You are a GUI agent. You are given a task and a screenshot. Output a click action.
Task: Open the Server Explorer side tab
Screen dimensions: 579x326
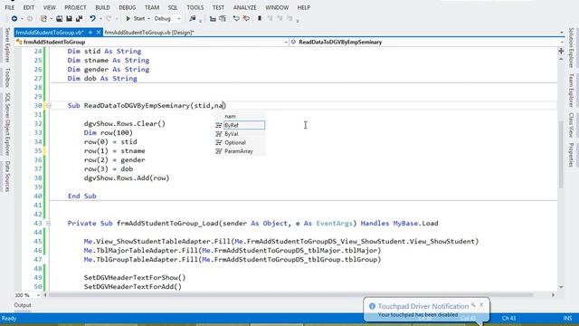[x=7, y=44]
